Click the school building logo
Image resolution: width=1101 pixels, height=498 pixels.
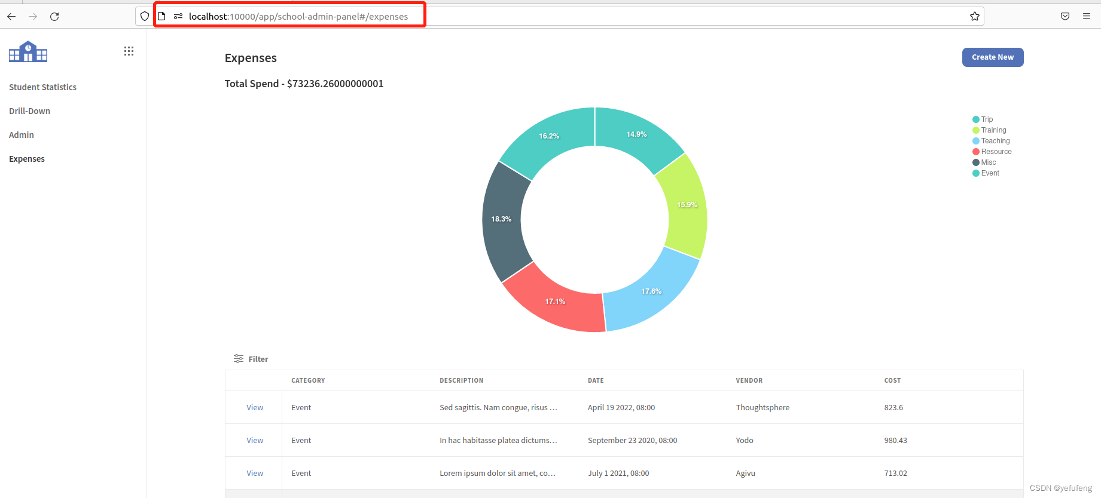(28, 51)
